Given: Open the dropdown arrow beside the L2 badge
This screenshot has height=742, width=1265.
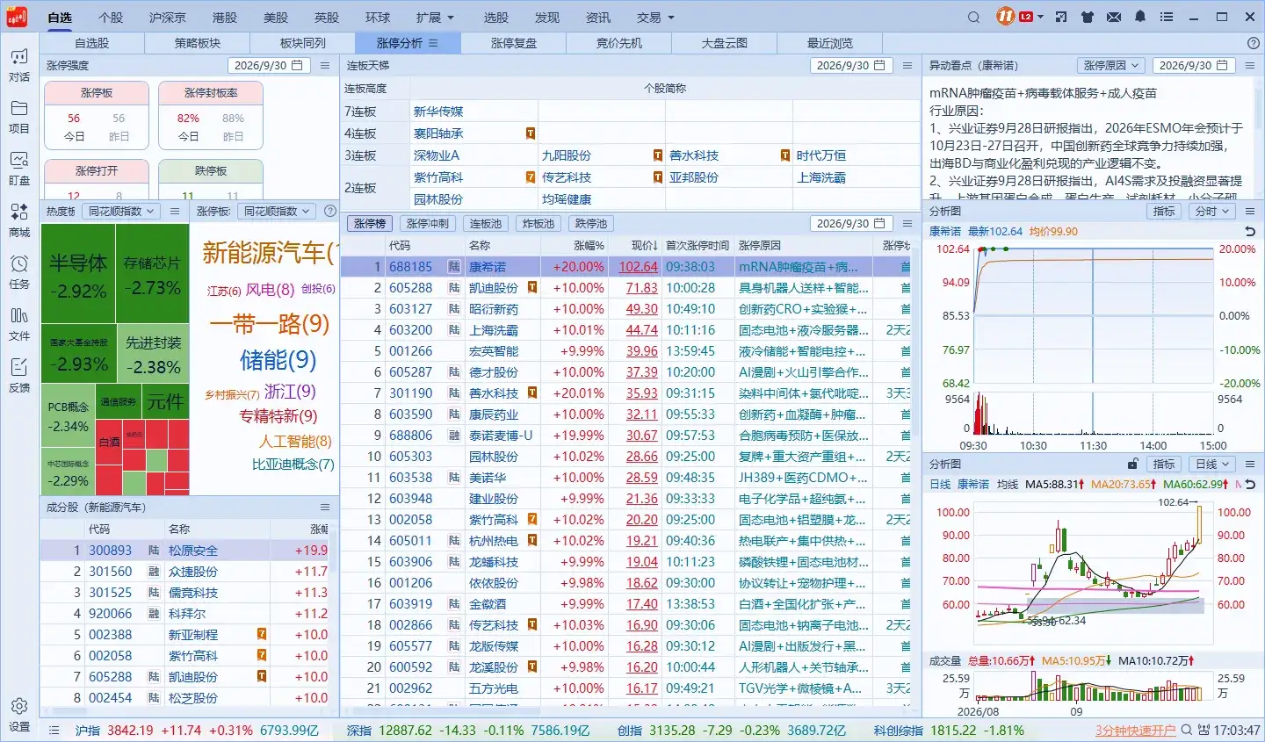Looking at the screenshot, I should click(x=1041, y=17).
